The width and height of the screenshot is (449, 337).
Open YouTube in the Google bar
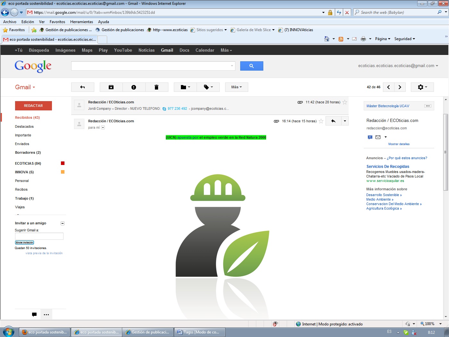tap(123, 50)
